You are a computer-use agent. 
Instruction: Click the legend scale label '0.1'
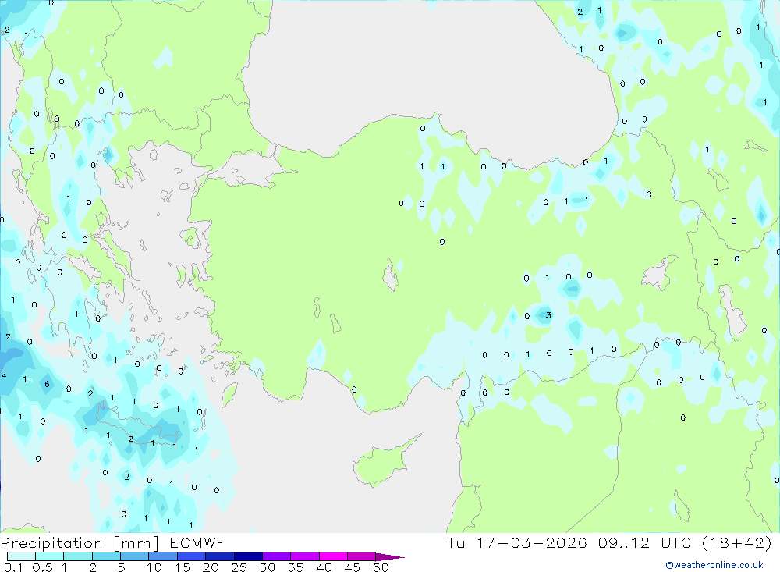[13, 567]
